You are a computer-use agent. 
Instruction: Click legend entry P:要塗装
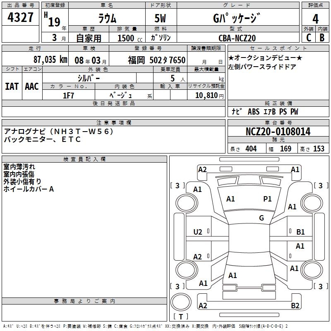72,326
